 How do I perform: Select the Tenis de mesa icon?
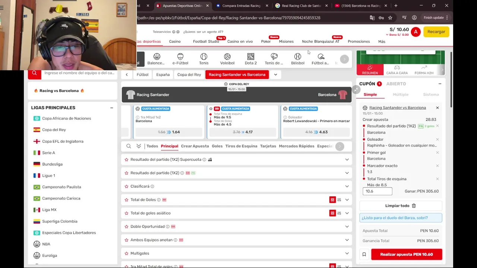point(274,56)
